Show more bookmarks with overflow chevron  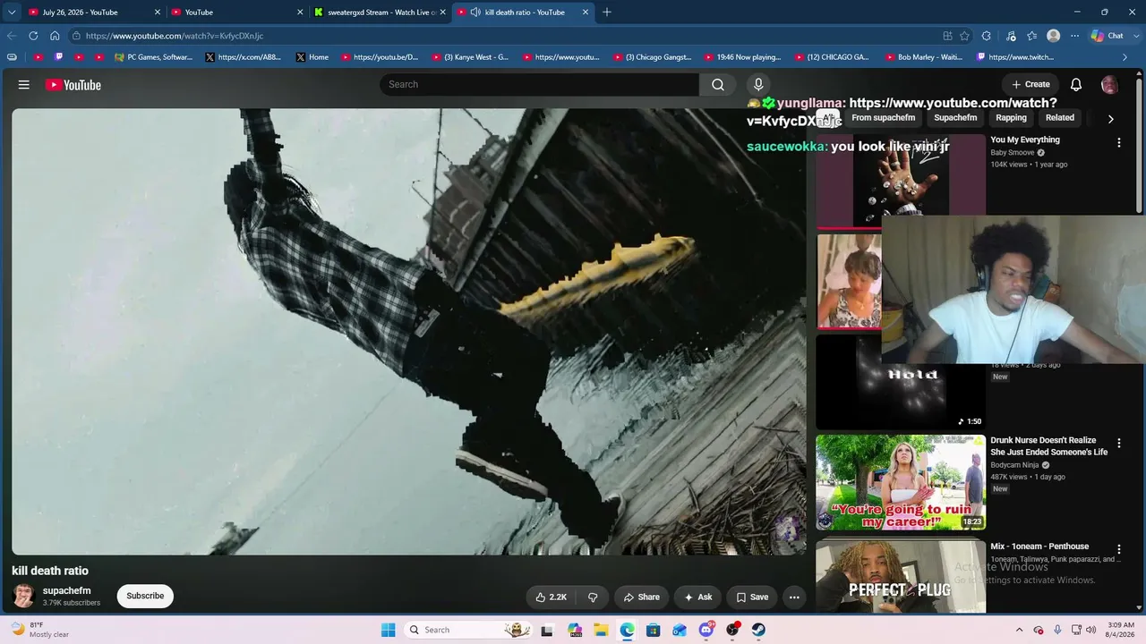(1125, 57)
